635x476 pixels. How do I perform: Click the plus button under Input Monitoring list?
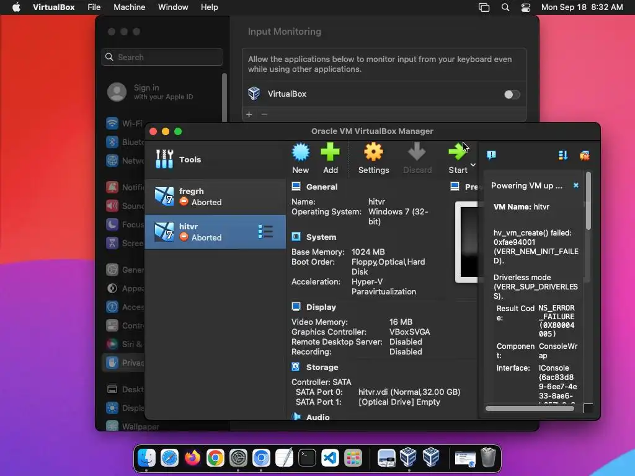[249, 114]
